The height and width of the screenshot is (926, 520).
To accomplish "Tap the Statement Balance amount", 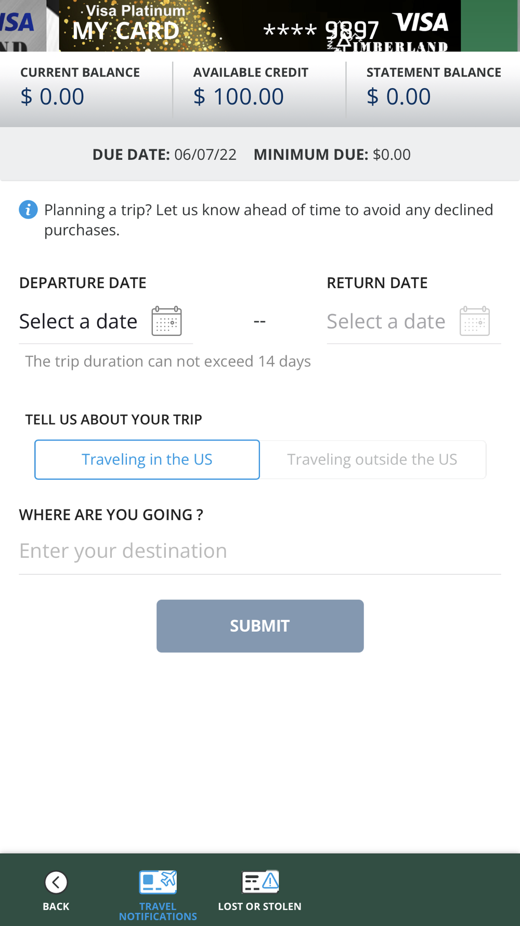I will 398,97.
